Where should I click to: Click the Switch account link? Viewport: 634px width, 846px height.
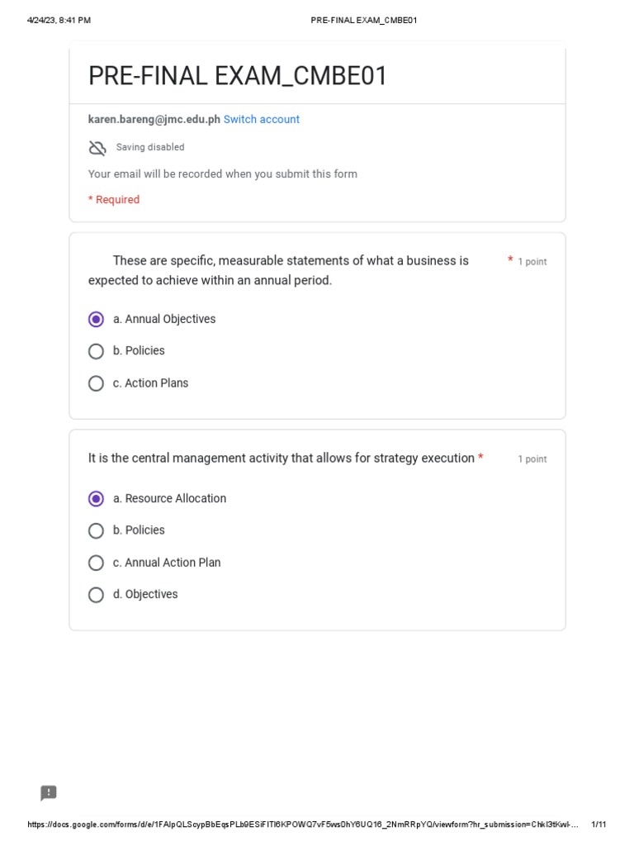261,120
